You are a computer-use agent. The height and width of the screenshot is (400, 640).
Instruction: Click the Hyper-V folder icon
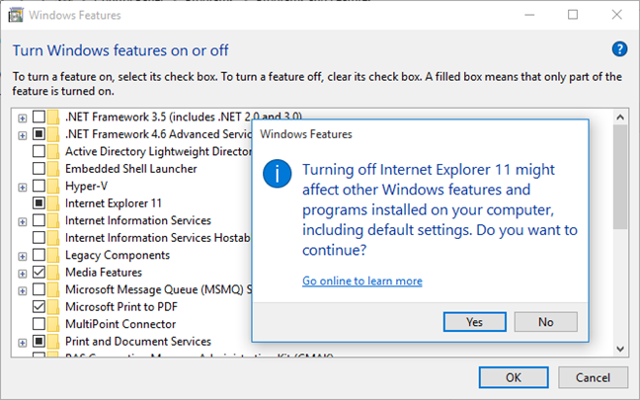tap(55, 186)
